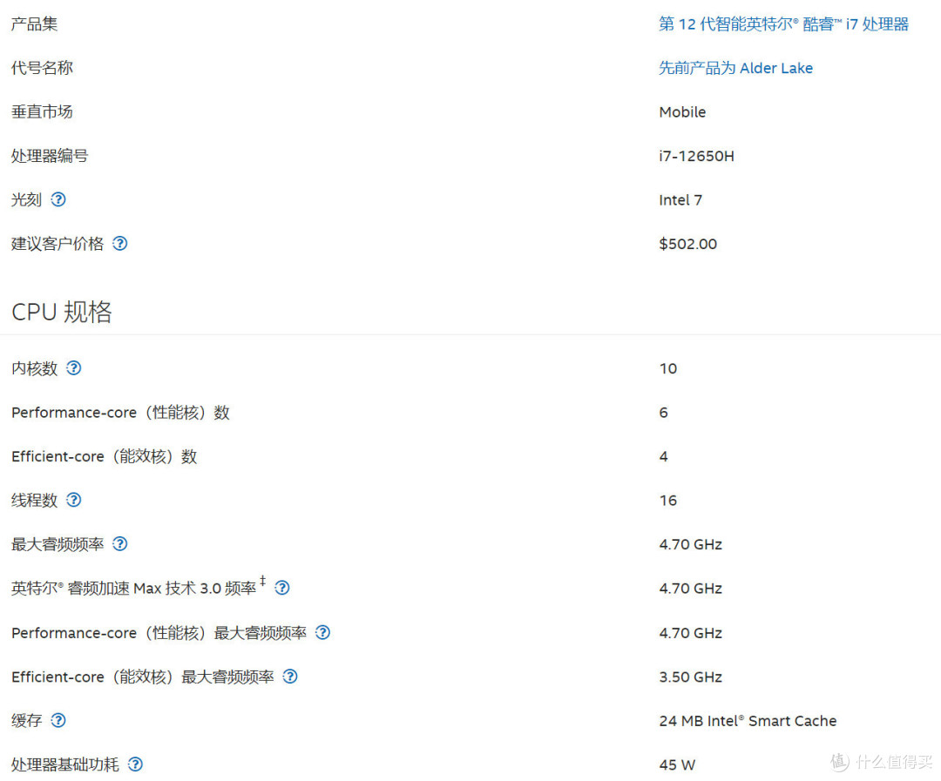
Task: Click the Performance-core count value 6
Action: coord(663,412)
